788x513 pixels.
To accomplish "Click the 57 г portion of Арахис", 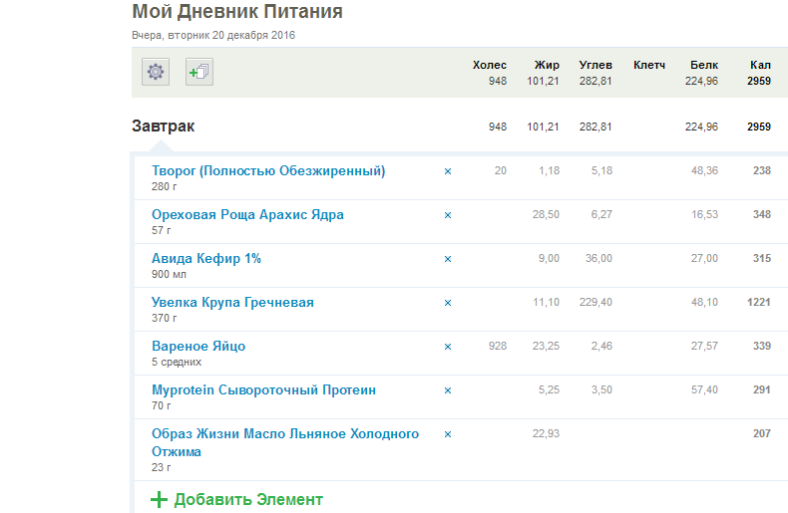I will (x=162, y=230).
